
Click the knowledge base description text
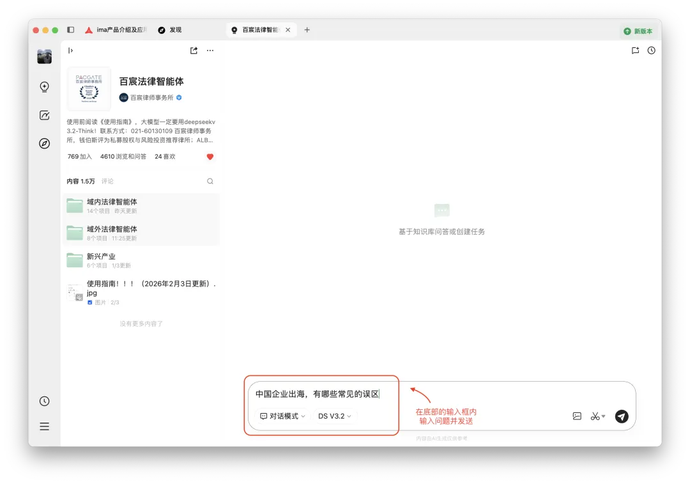(141, 131)
